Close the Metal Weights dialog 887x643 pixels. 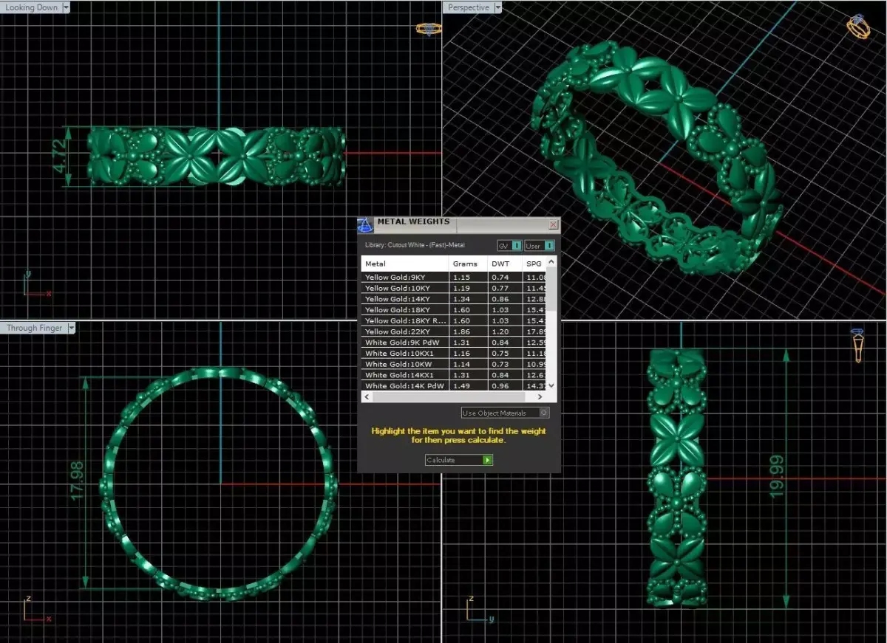coord(554,224)
